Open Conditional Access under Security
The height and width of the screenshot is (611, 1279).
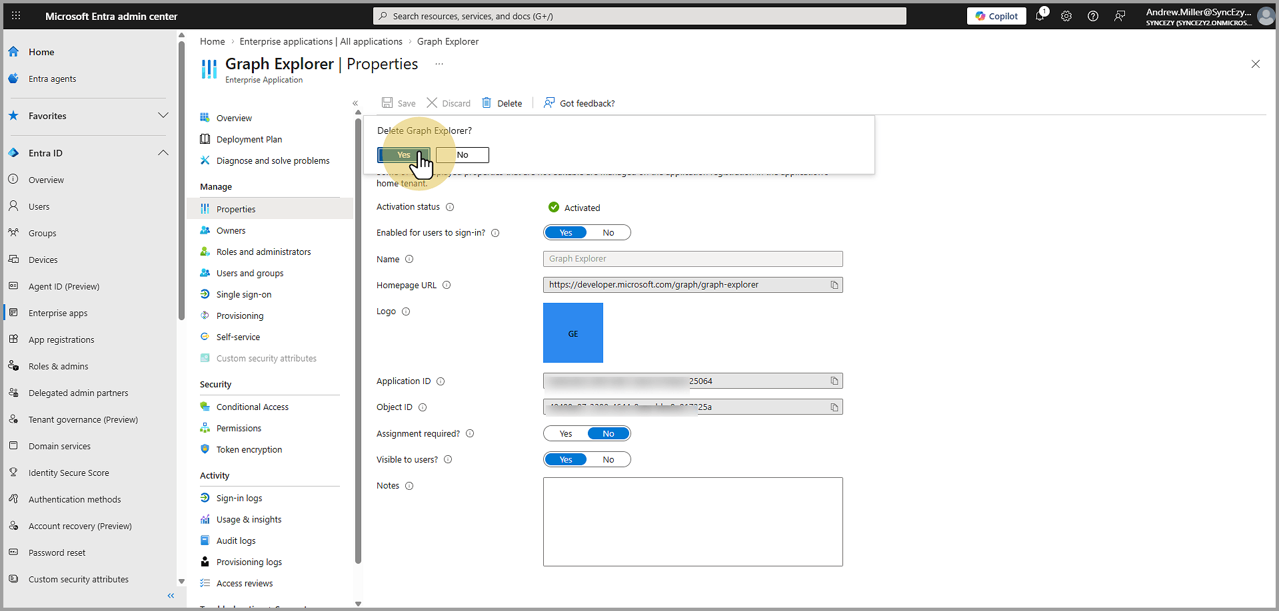tap(252, 407)
